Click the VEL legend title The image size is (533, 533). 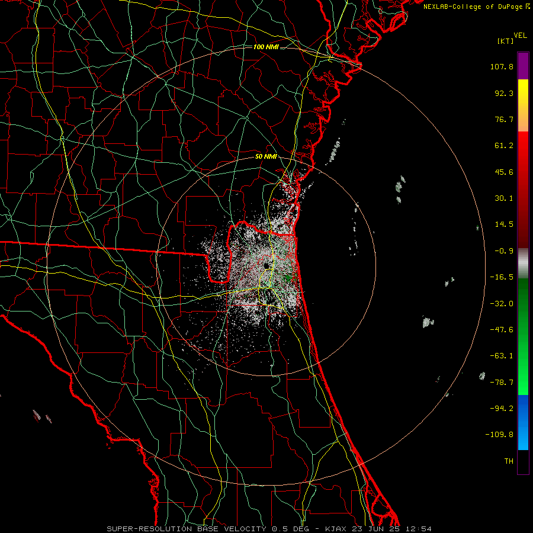520,36
